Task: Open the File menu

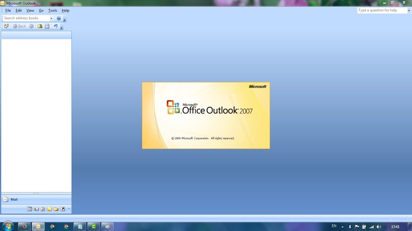Action: coord(8,11)
